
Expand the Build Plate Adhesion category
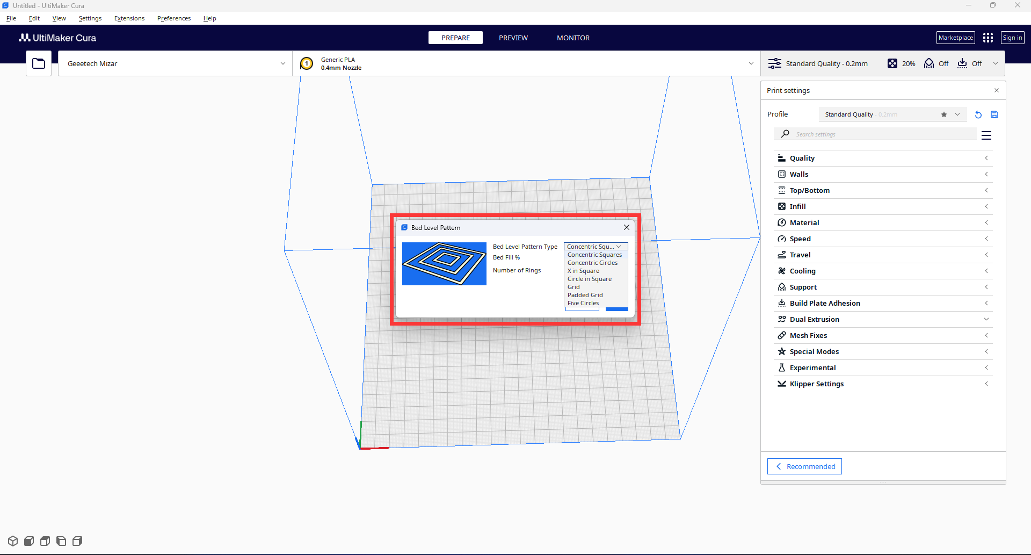tap(883, 303)
